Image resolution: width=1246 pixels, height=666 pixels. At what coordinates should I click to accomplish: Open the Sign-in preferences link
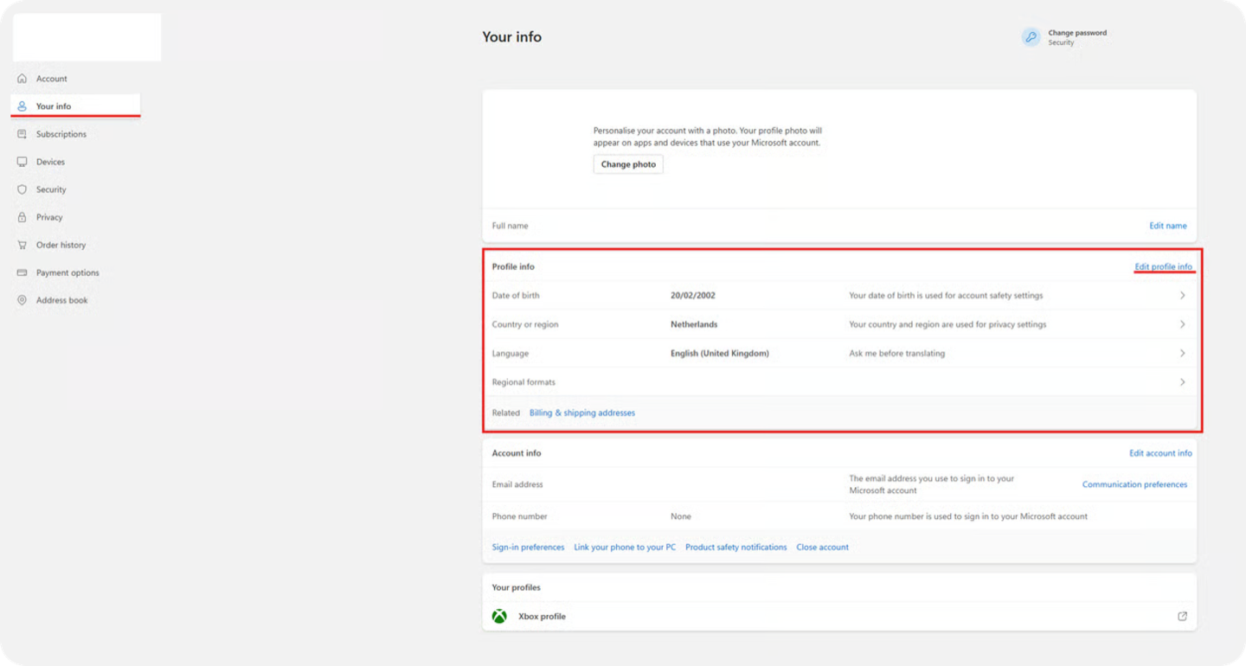tap(528, 548)
